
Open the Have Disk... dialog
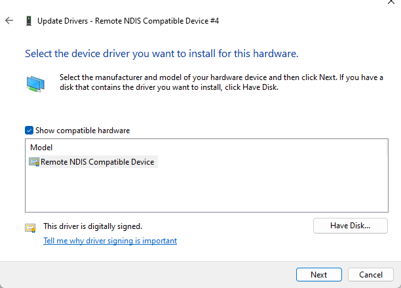click(x=351, y=226)
